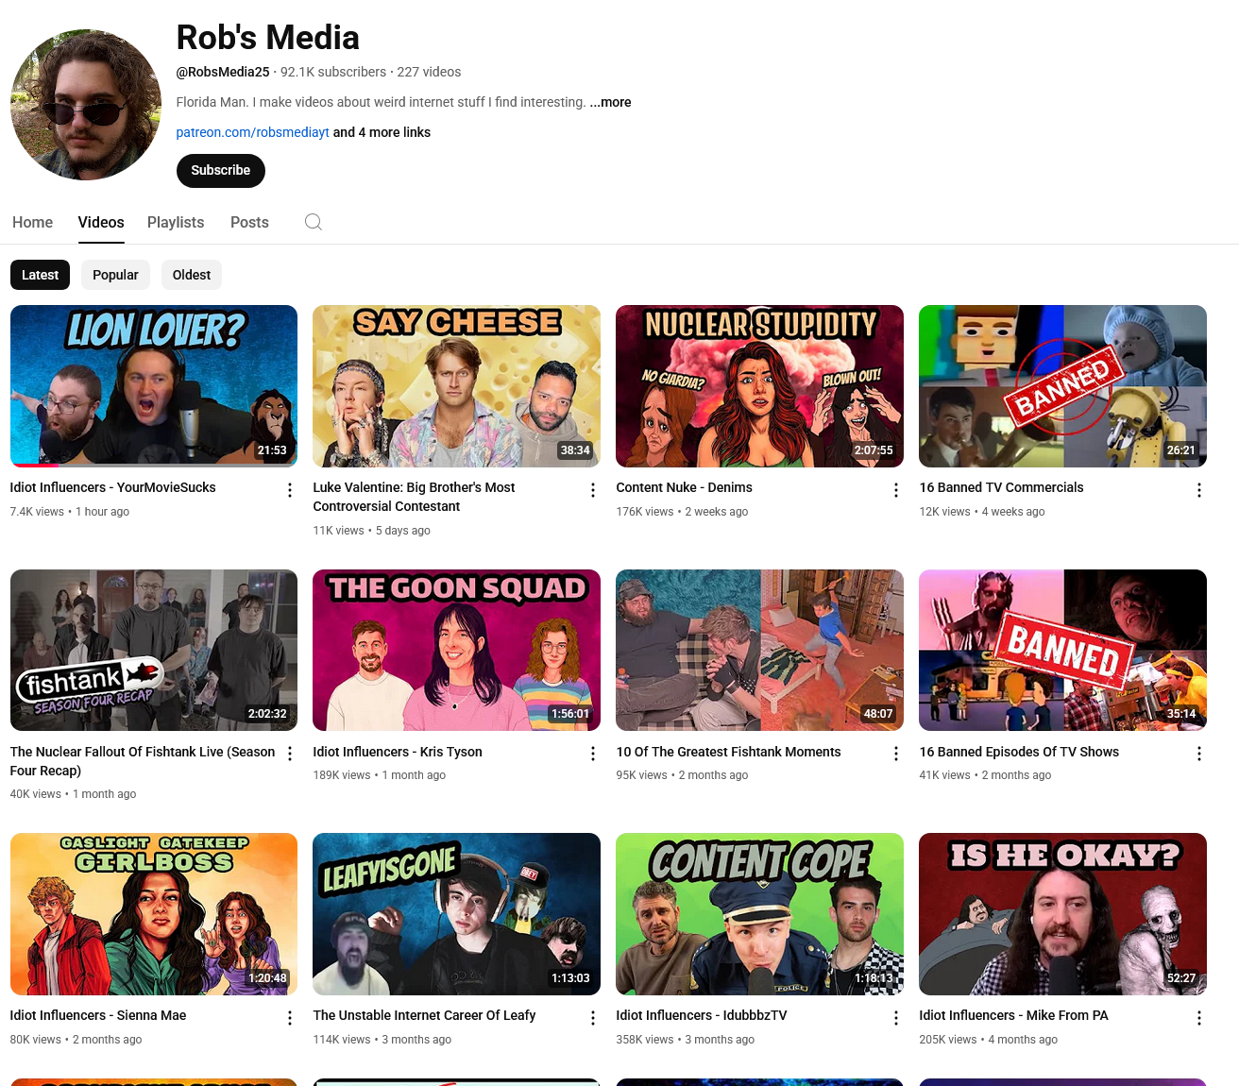Viewport: 1239px width, 1086px height.
Task: Open options for Idiot Influencers - Kris Tyson
Action: pos(593,754)
